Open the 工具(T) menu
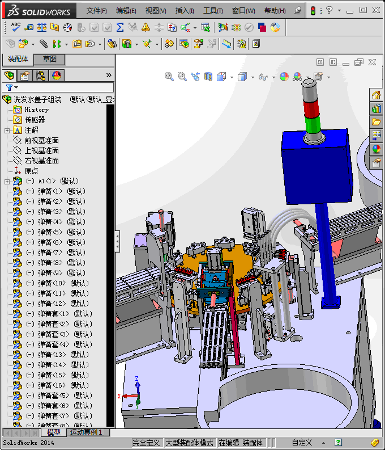The image size is (385, 450). tap(213, 11)
